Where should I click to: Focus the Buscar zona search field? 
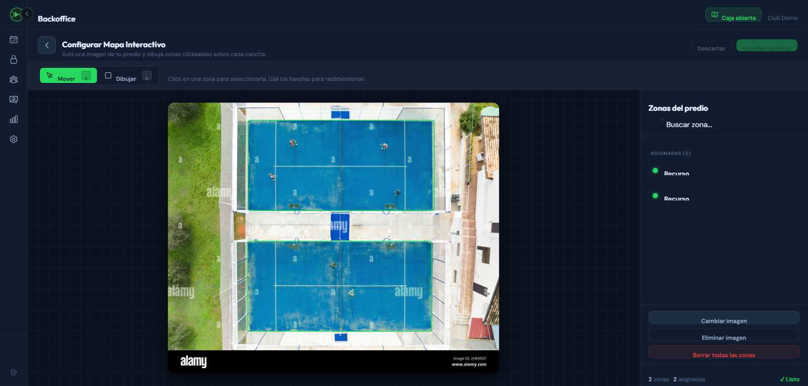coord(724,124)
